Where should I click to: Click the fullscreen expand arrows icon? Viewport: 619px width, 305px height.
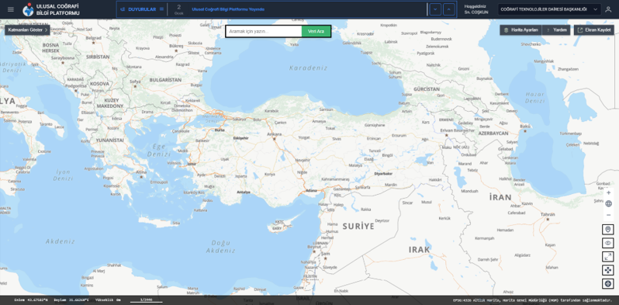(x=607, y=256)
